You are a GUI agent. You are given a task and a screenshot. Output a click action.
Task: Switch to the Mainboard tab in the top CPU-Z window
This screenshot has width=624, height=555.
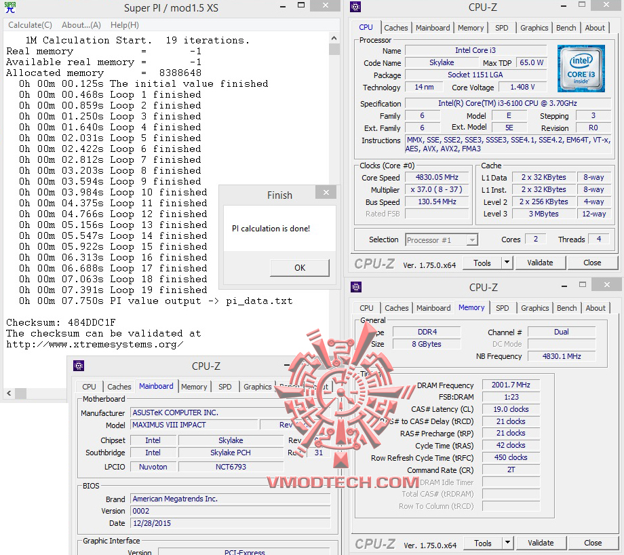click(433, 28)
